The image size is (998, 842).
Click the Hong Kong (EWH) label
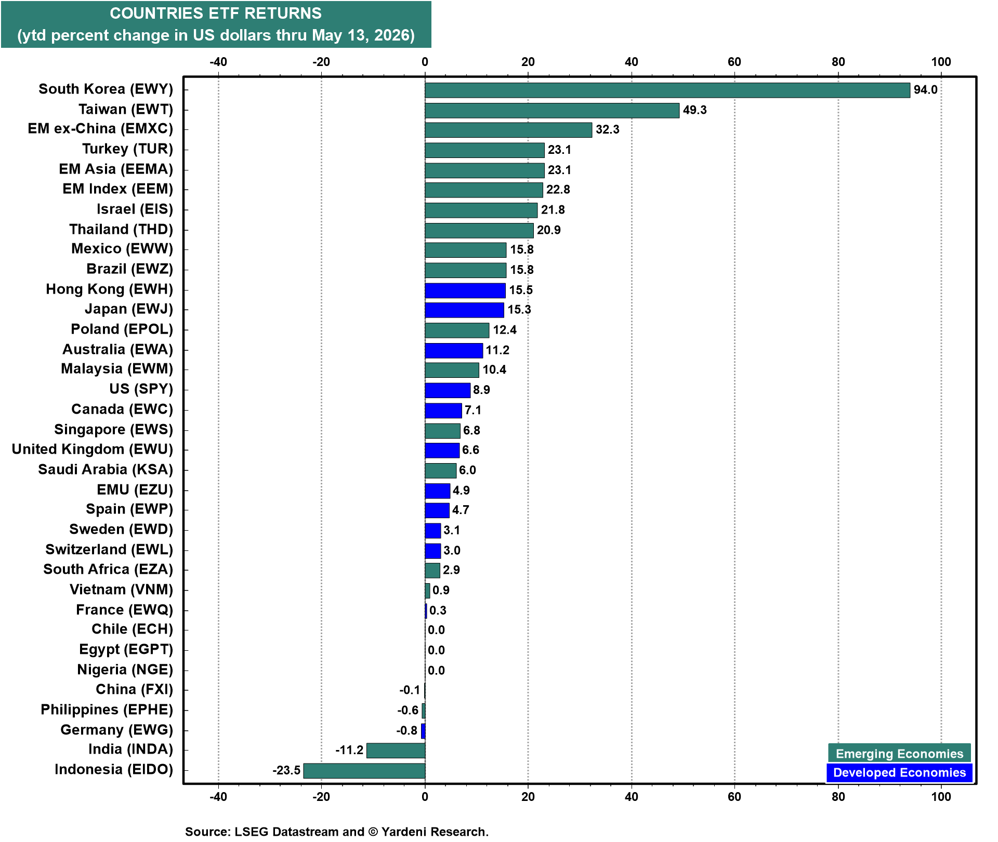110,290
